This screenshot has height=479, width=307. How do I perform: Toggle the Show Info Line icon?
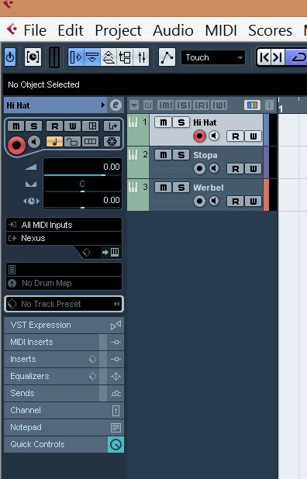92,57
